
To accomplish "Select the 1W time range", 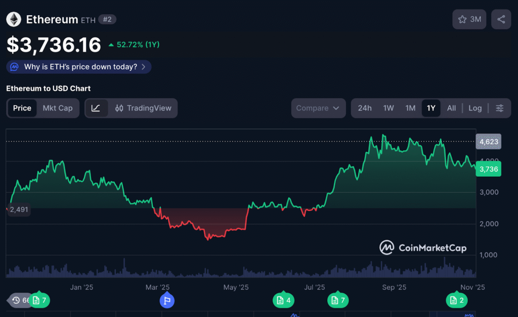I will pyautogui.click(x=388, y=108).
